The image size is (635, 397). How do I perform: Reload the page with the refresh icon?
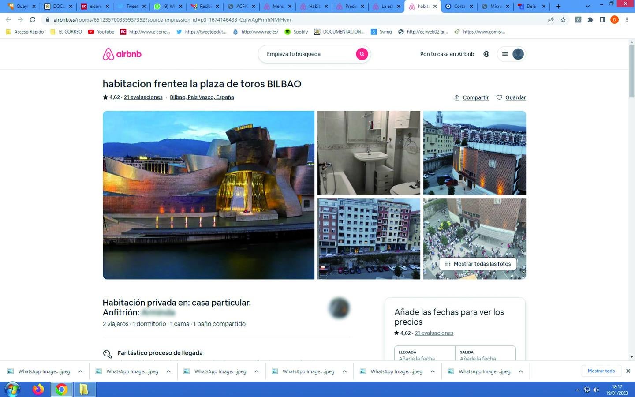click(x=32, y=19)
